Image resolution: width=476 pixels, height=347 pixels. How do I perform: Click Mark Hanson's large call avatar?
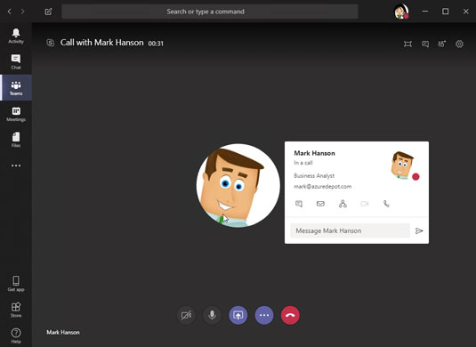coord(238,185)
